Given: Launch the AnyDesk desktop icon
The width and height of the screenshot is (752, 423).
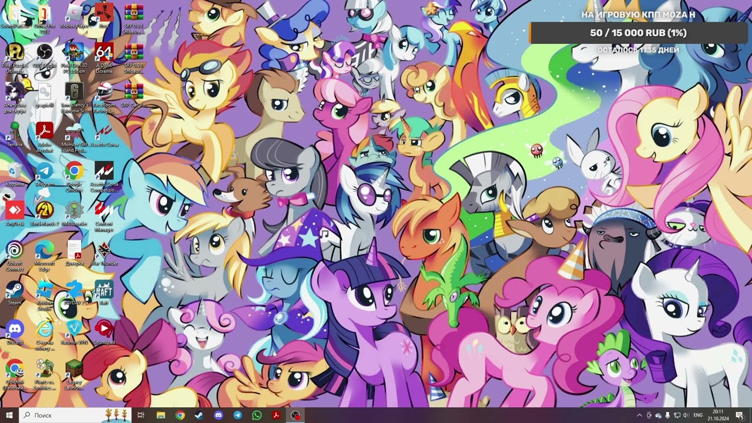Looking at the screenshot, I should tap(15, 214).
